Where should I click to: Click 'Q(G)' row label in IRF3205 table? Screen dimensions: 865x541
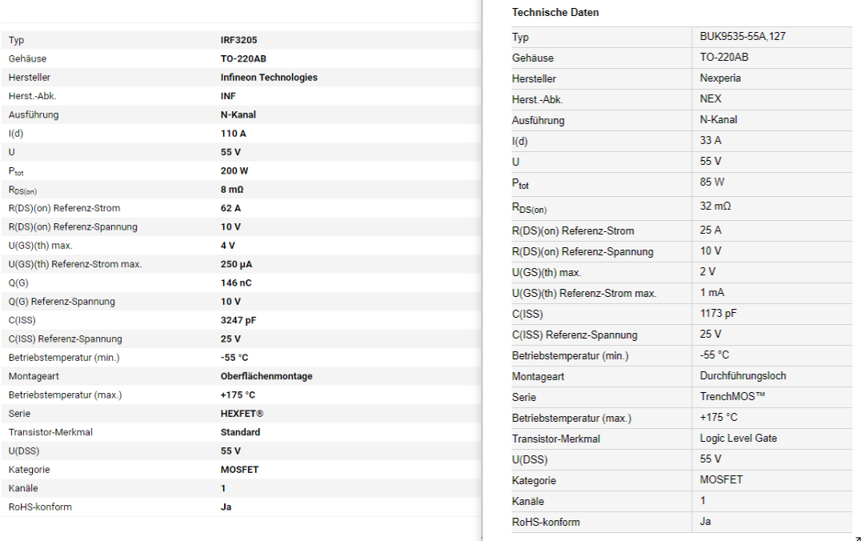18,283
